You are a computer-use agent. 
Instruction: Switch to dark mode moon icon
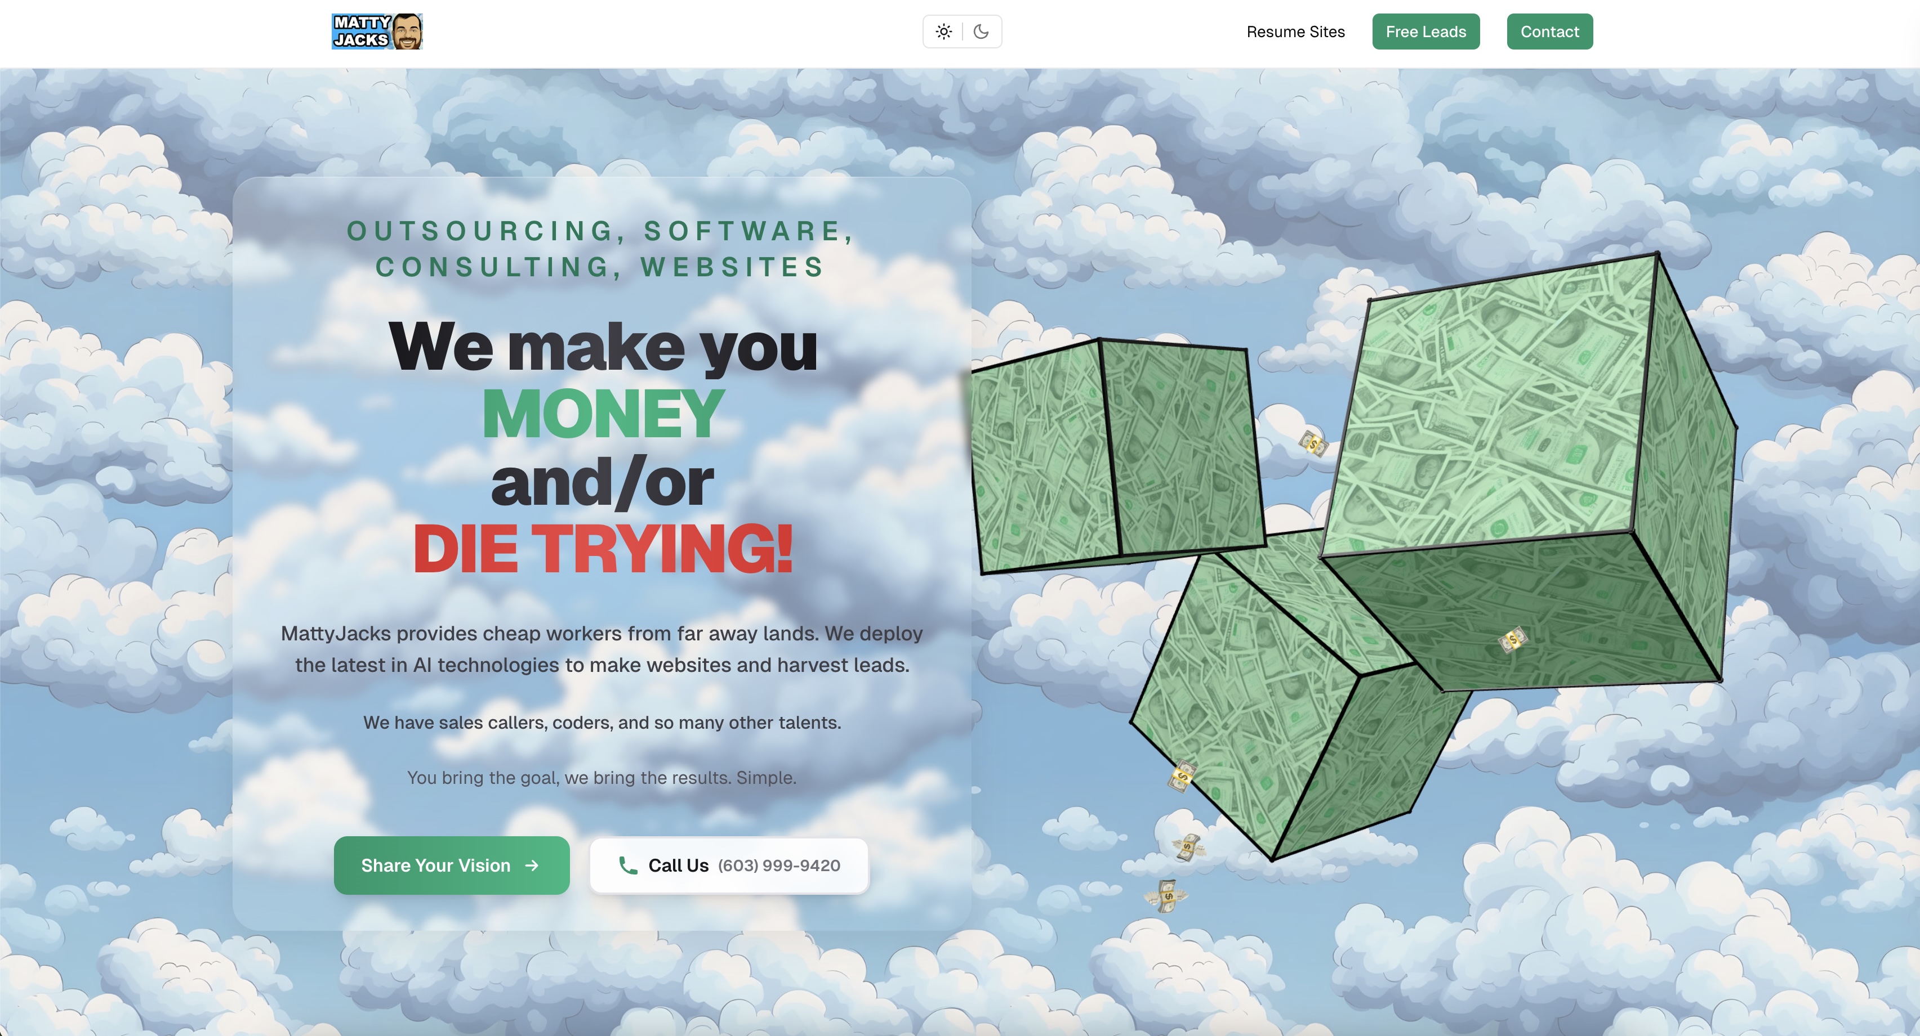981,32
